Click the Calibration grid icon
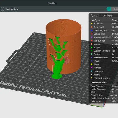The height and width of the screenshot is (118, 118). [x=2, y=9]
